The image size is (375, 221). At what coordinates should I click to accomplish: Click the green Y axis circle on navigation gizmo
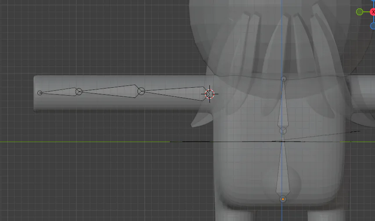pos(360,12)
